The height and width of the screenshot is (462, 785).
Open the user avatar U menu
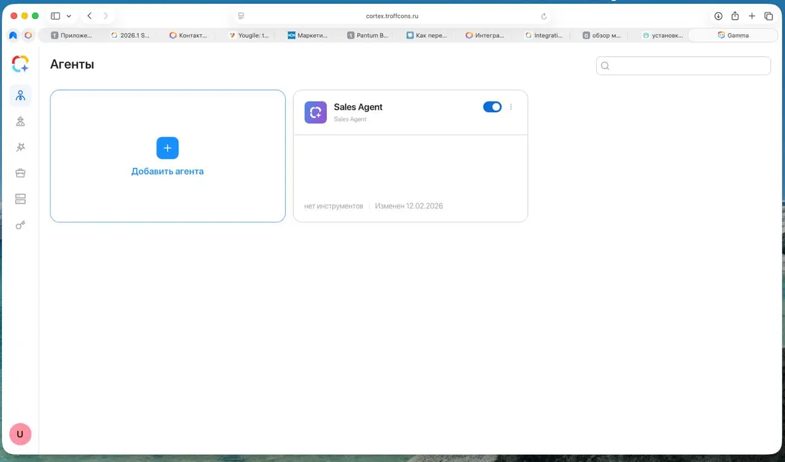click(20, 434)
